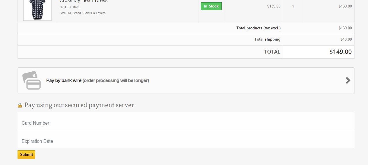Open the Cross My Heart Dress link
The image size is (368, 165).
point(84,1)
